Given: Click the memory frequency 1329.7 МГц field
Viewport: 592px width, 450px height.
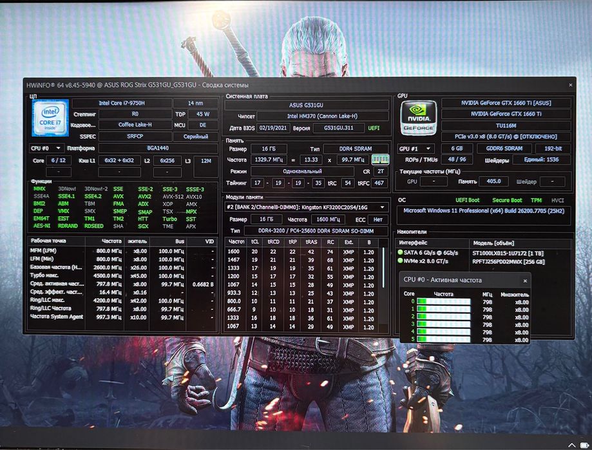Looking at the screenshot, I should pos(269,160).
